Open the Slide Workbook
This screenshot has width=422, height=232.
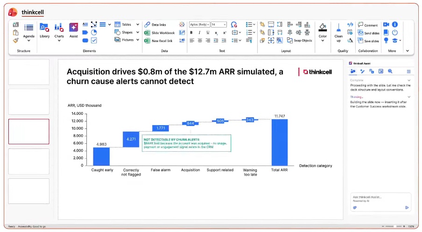pos(160,33)
